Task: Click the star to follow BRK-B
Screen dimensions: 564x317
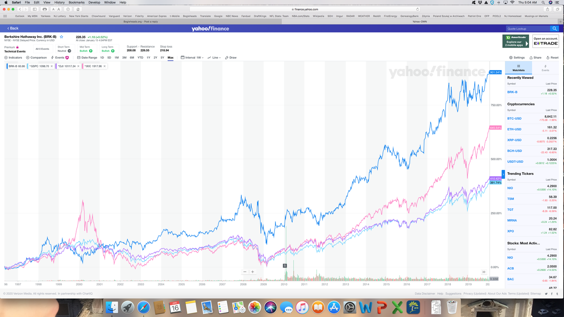Action: click(61, 37)
